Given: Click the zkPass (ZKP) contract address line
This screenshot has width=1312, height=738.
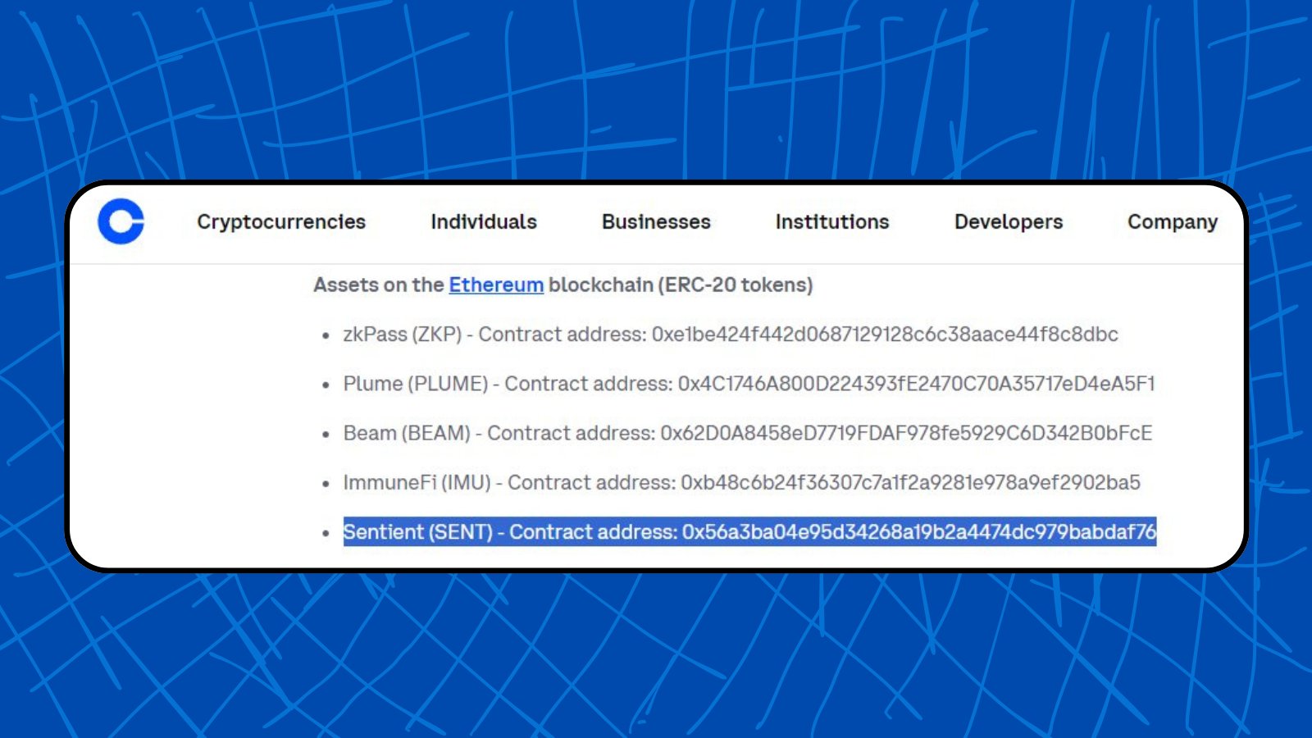Looking at the screenshot, I should coord(731,335).
